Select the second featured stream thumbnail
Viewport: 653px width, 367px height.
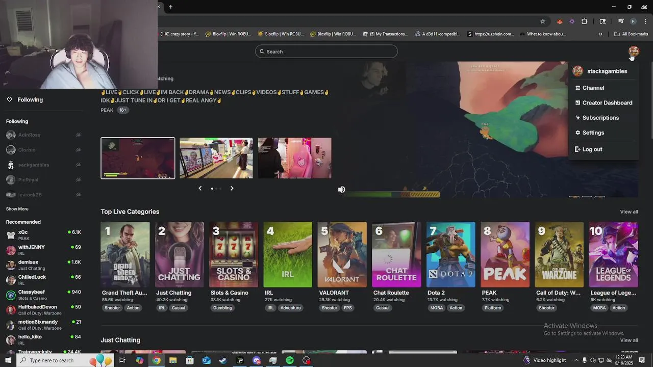pos(216,158)
